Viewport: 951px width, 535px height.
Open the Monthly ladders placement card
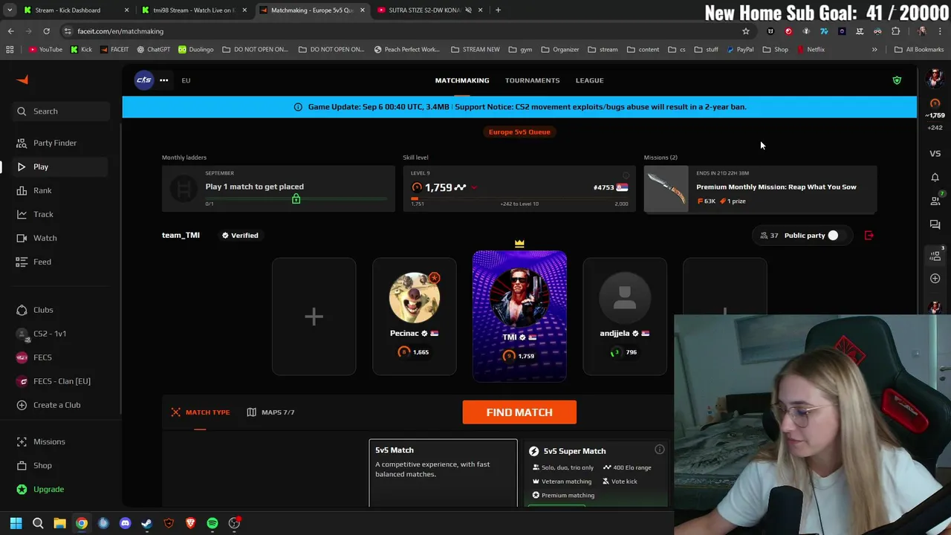(x=279, y=189)
